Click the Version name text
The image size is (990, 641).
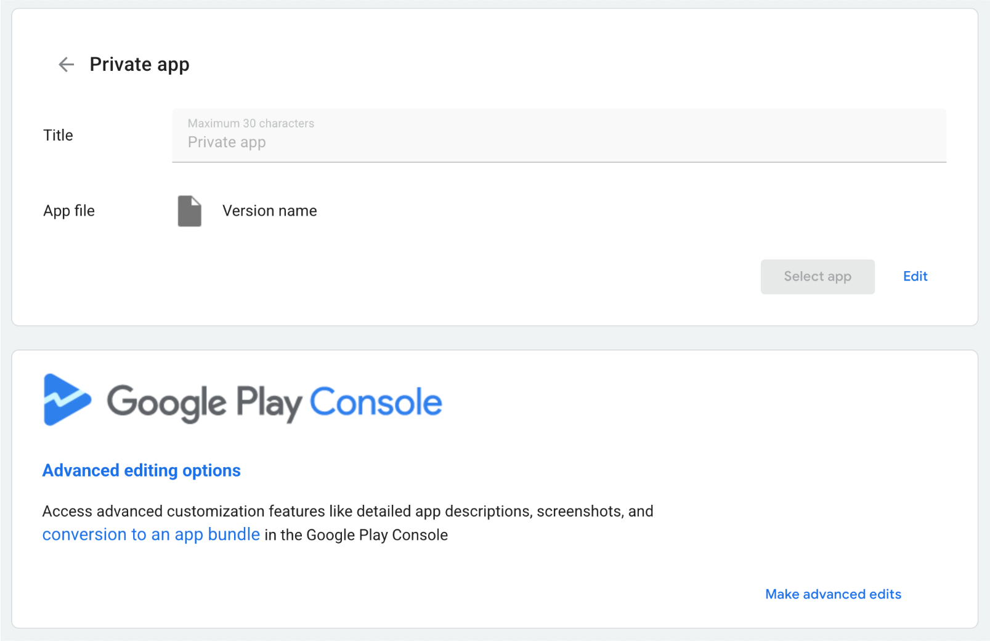pyautogui.click(x=269, y=211)
